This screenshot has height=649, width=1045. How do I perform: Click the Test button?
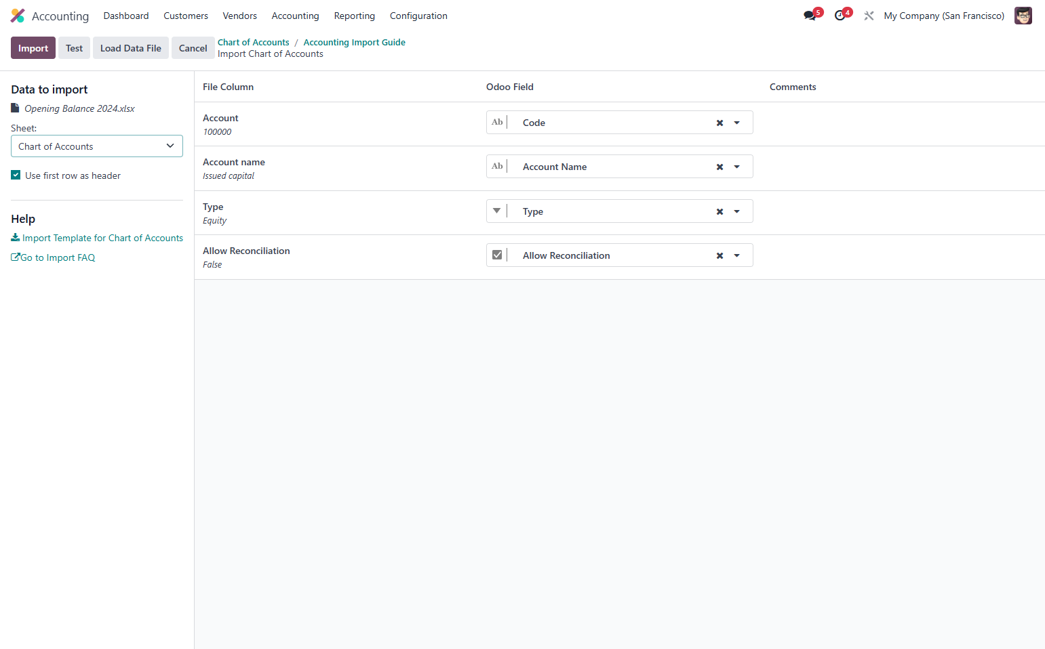pos(75,48)
